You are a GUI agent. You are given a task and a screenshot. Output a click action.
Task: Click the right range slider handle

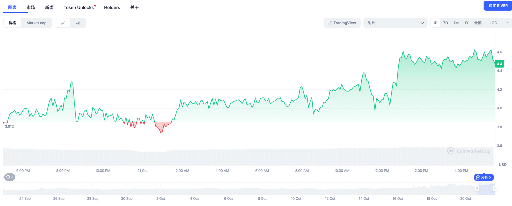pyautogui.click(x=494, y=189)
